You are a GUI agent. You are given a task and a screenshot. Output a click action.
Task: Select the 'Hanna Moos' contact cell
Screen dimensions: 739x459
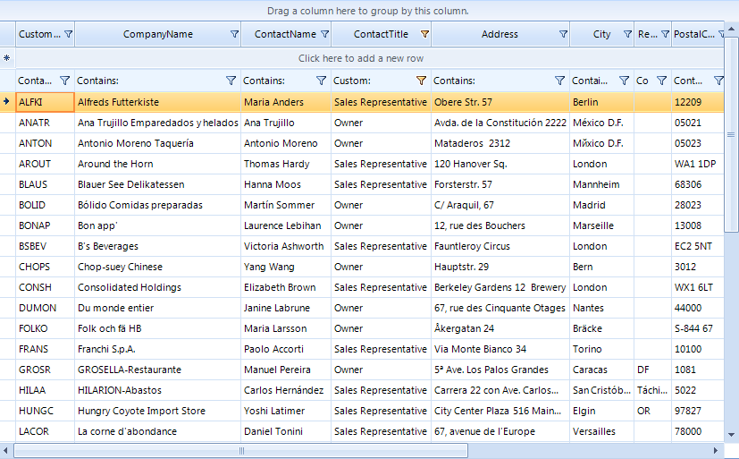[286, 184]
